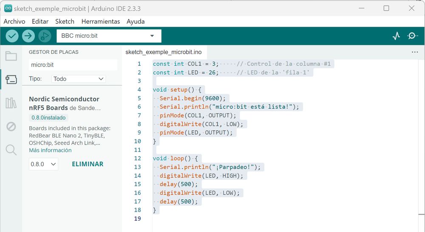The height and width of the screenshot is (232, 425).
Task: Open the Library Manager sidebar icon
Action: pyautogui.click(x=11, y=103)
